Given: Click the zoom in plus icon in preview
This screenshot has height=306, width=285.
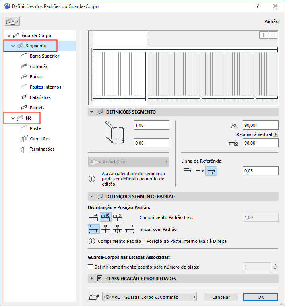Looking at the screenshot, I should (x=263, y=35).
